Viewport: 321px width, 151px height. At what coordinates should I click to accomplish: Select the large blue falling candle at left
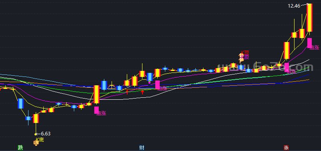pos(20,103)
